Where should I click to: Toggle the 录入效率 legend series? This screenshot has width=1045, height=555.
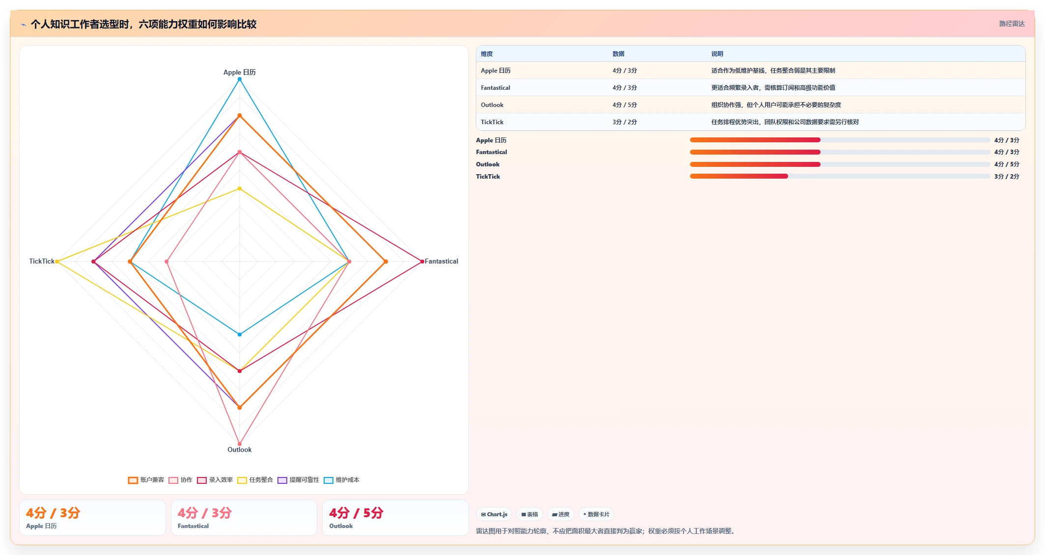[215, 480]
